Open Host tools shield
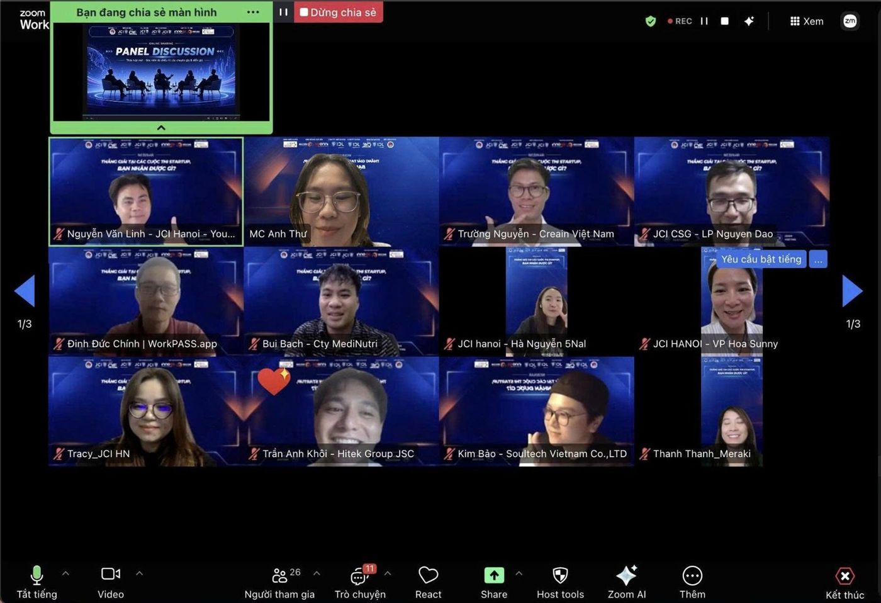 pyautogui.click(x=560, y=582)
